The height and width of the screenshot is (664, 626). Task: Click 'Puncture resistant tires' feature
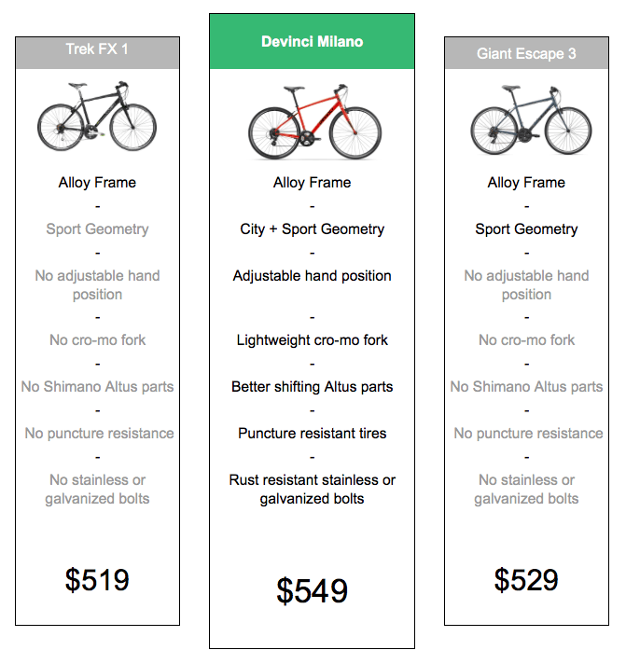pos(312,434)
